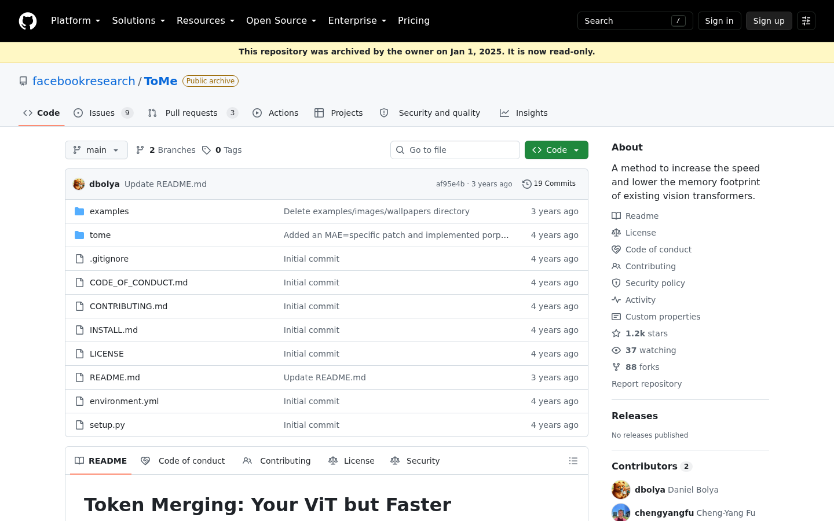Screen dimensions: 834x521
Task: Click the Custom properties note icon
Action: tap(616, 317)
